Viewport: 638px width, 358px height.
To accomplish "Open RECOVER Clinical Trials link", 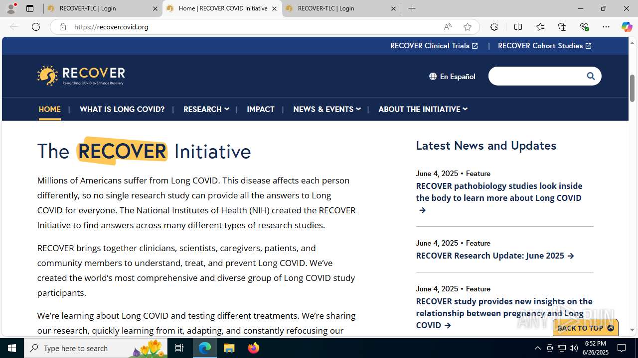I will click(434, 46).
